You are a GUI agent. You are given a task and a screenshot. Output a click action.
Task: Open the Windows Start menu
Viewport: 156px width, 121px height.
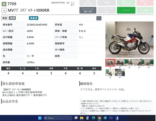point(40,118)
